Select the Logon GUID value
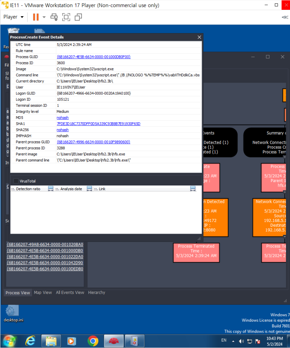The image size is (290, 348). pos(94,93)
